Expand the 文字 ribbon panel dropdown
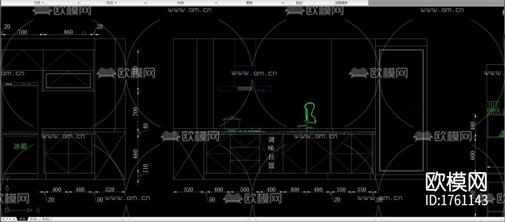The image size is (505, 222). 43,3
